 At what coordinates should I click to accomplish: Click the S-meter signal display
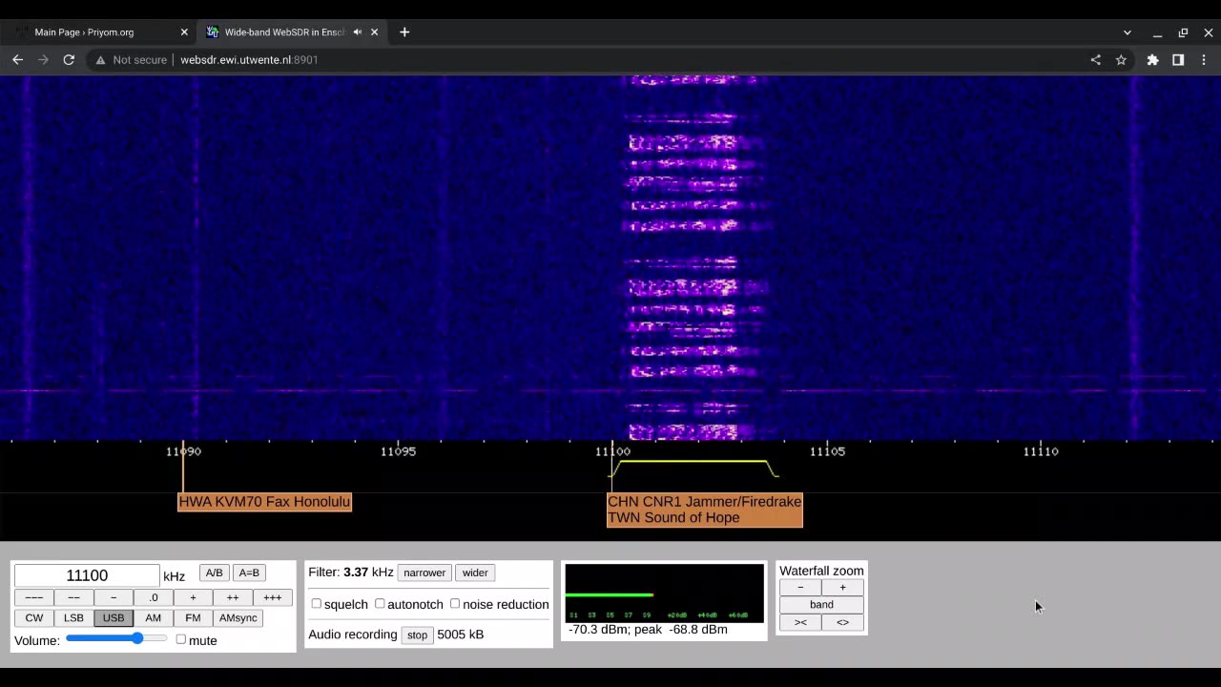click(x=665, y=593)
